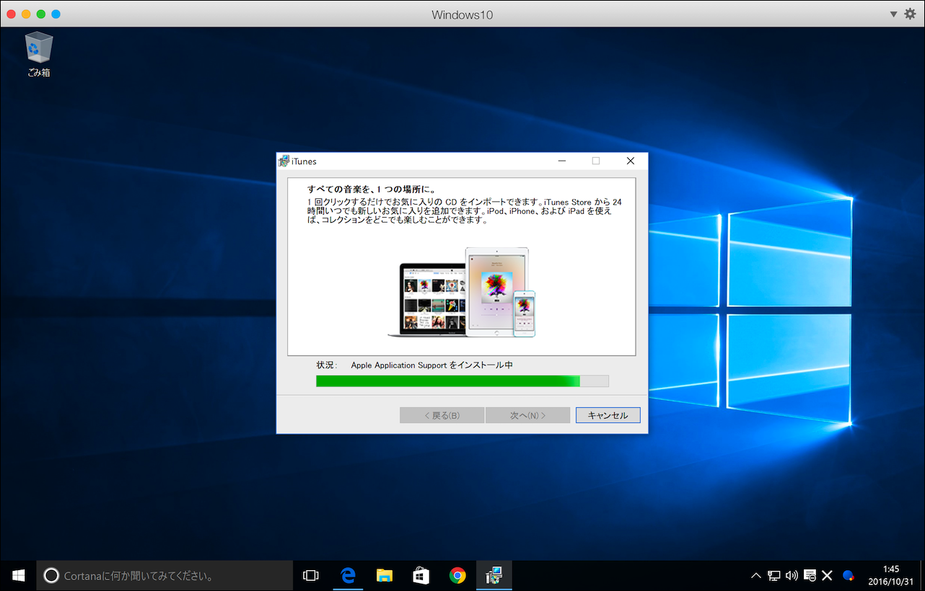This screenshot has height=591, width=925.
Task: Click the Apple devices promotional image
Action: 462,291
